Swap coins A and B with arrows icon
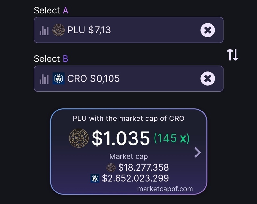 [x=233, y=55]
